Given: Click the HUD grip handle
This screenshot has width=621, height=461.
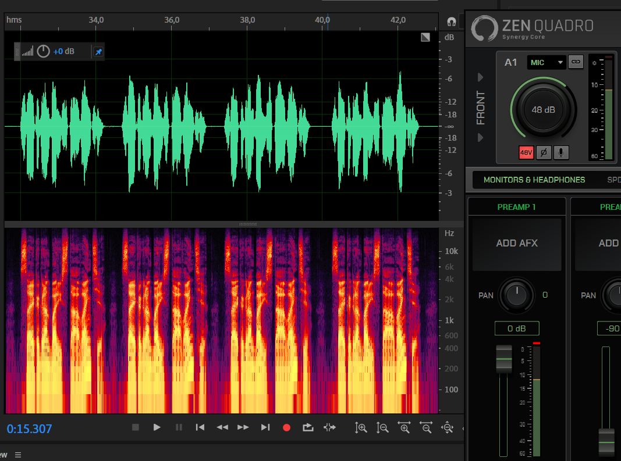Looking at the screenshot, I should [17, 51].
